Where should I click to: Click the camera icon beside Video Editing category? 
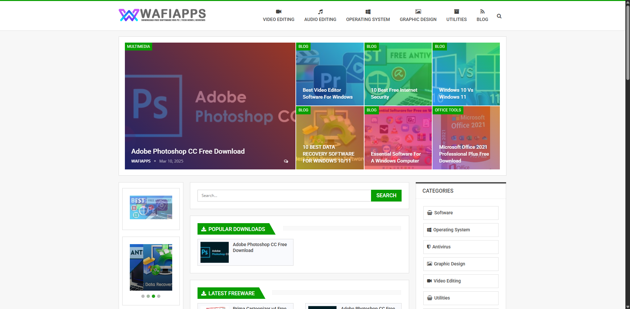pyautogui.click(x=429, y=281)
